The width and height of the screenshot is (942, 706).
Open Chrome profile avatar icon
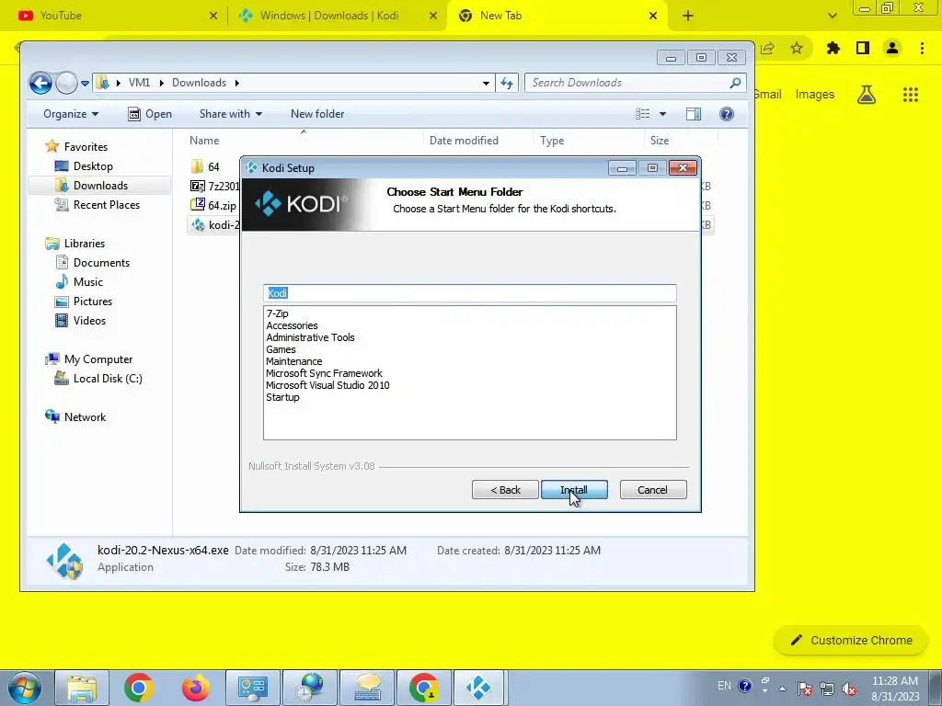892,48
